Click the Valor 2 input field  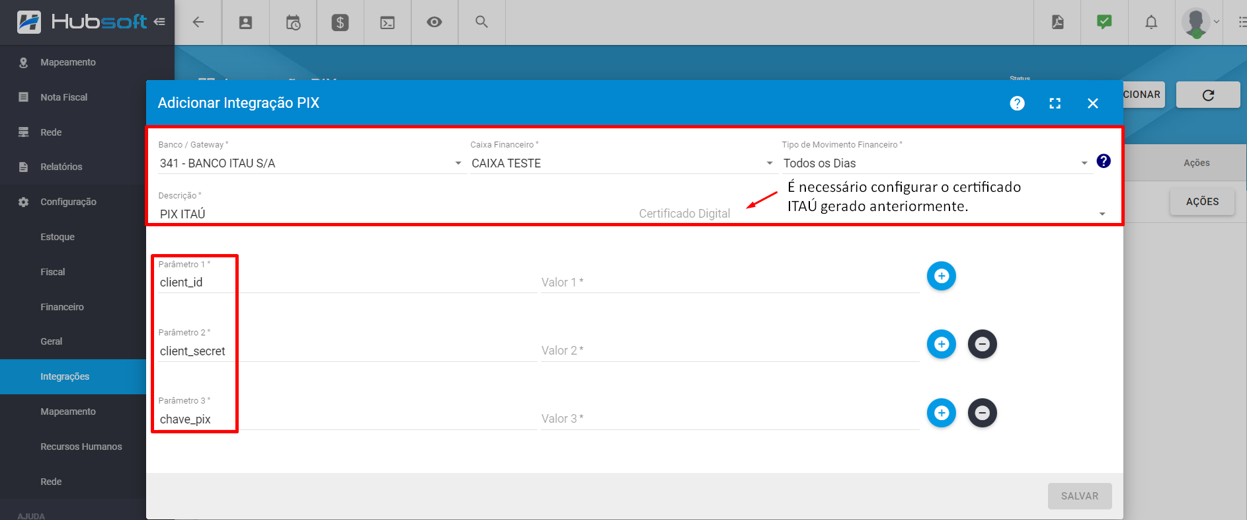tap(730, 351)
